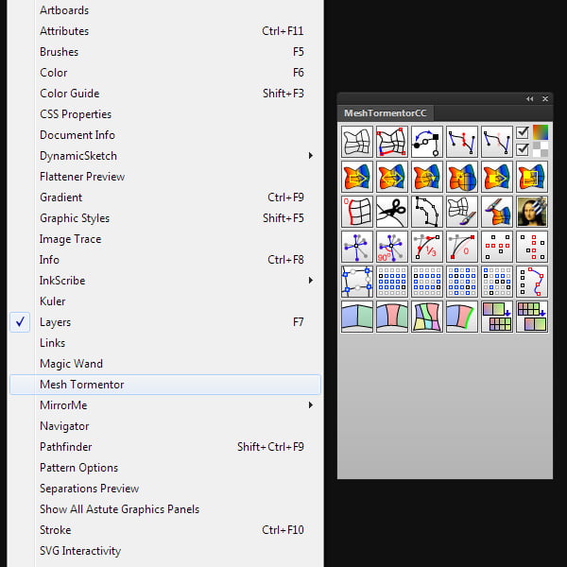Toggle checkbox next to checkerboard transparency swatch
This screenshot has height=567, width=567.
click(523, 149)
